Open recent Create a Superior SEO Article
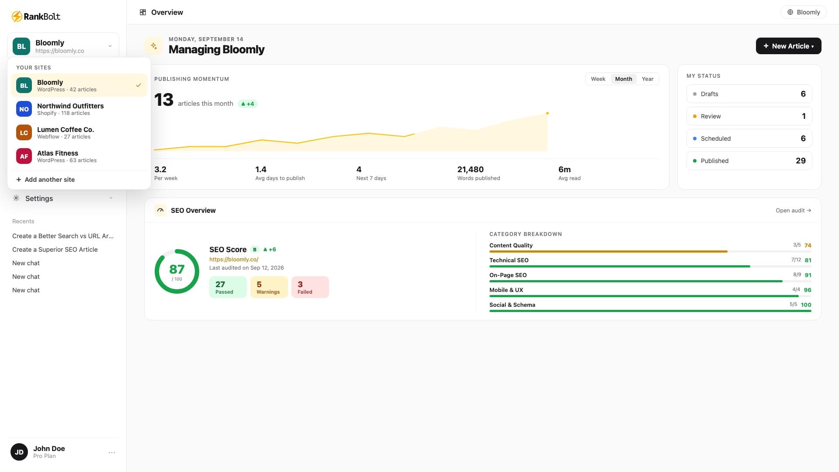839x472 pixels. (55, 250)
